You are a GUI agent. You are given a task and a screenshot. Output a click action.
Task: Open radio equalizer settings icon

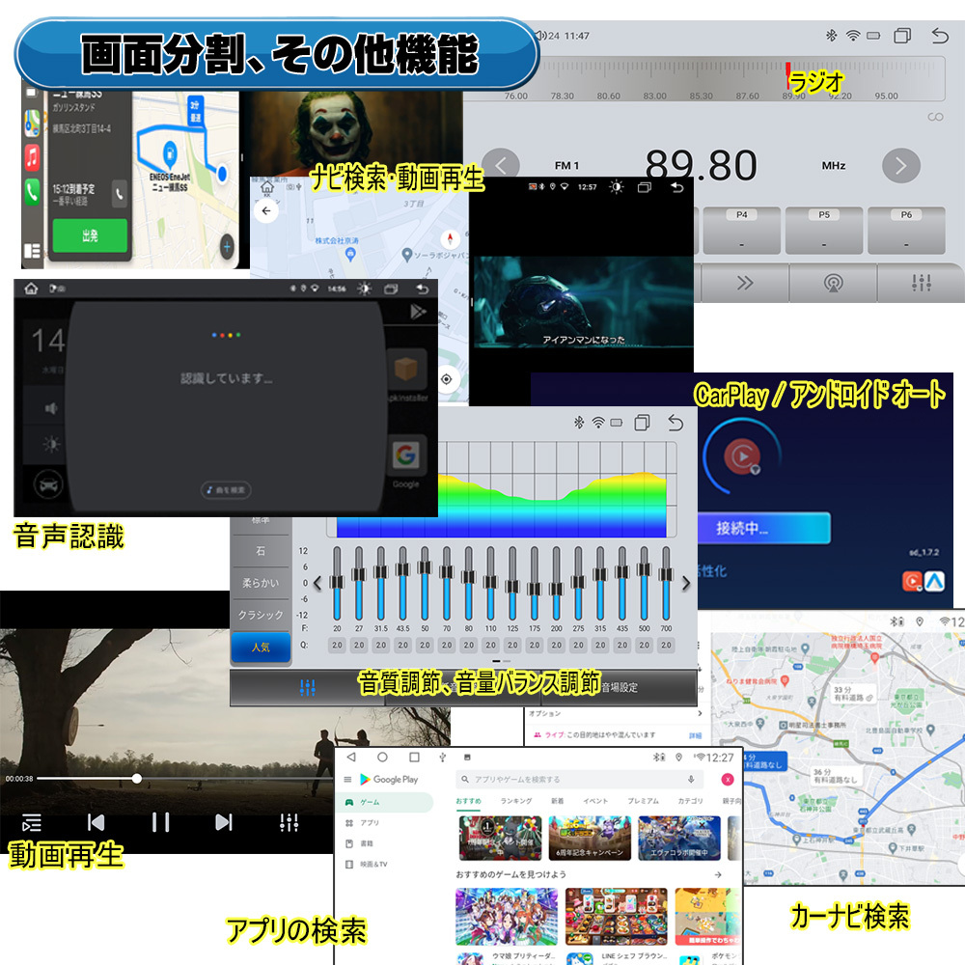pyautogui.click(x=922, y=283)
